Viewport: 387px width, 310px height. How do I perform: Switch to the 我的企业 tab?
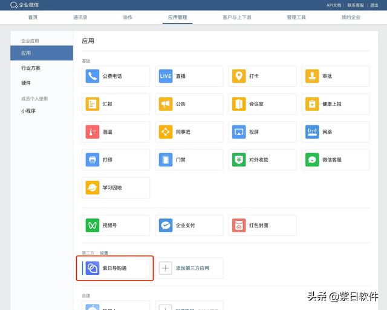[351, 17]
